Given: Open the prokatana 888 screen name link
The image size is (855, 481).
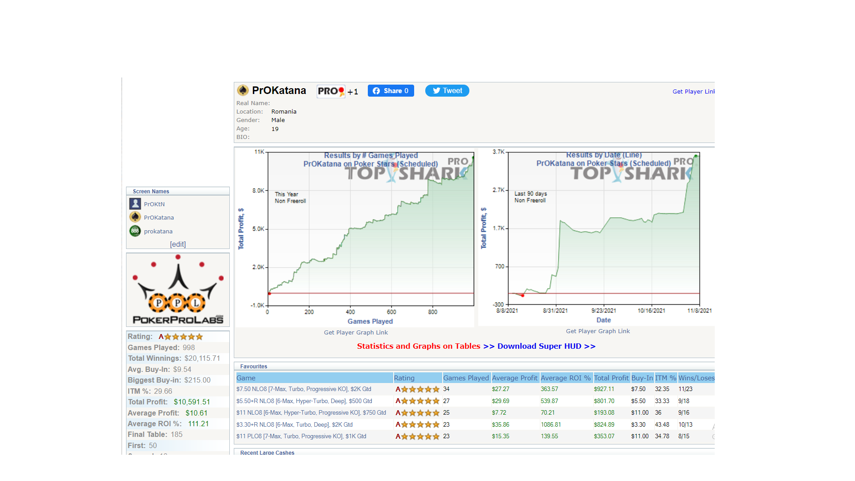Looking at the screenshot, I should [x=158, y=232].
